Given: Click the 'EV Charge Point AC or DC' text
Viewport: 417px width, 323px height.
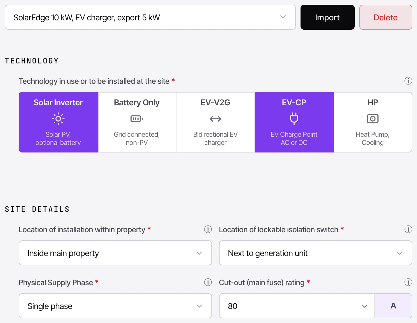Looking at the screenshot, I should click(x=294, y=139).
